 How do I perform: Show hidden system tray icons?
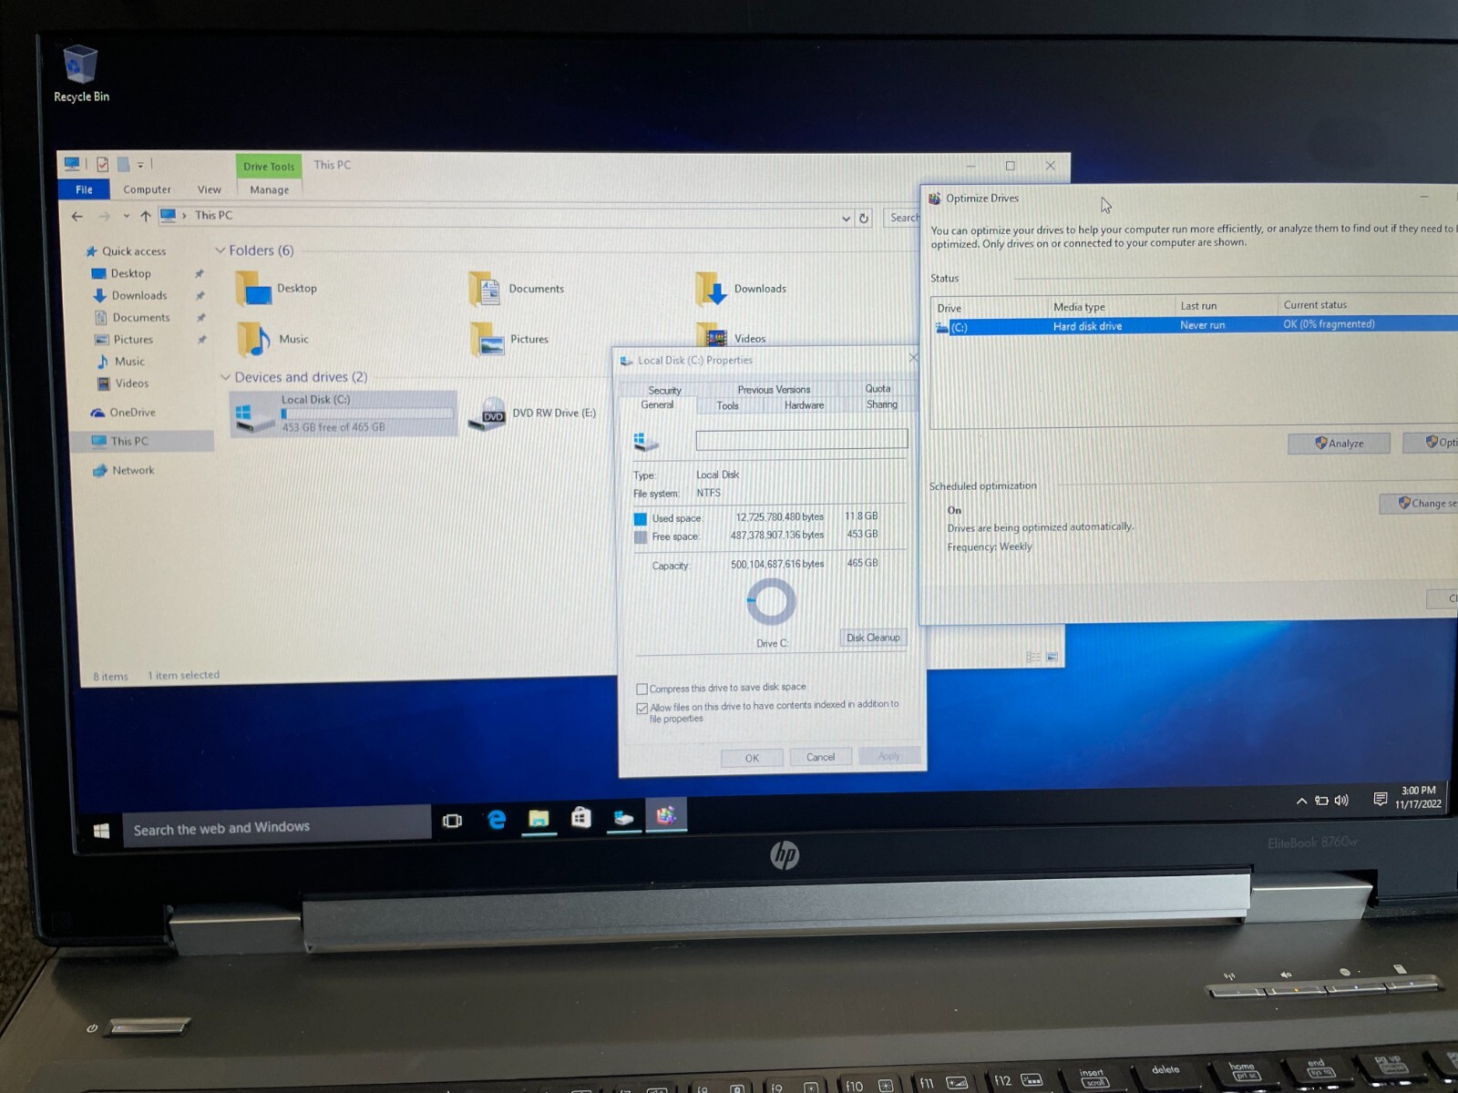click(1301, 801)
